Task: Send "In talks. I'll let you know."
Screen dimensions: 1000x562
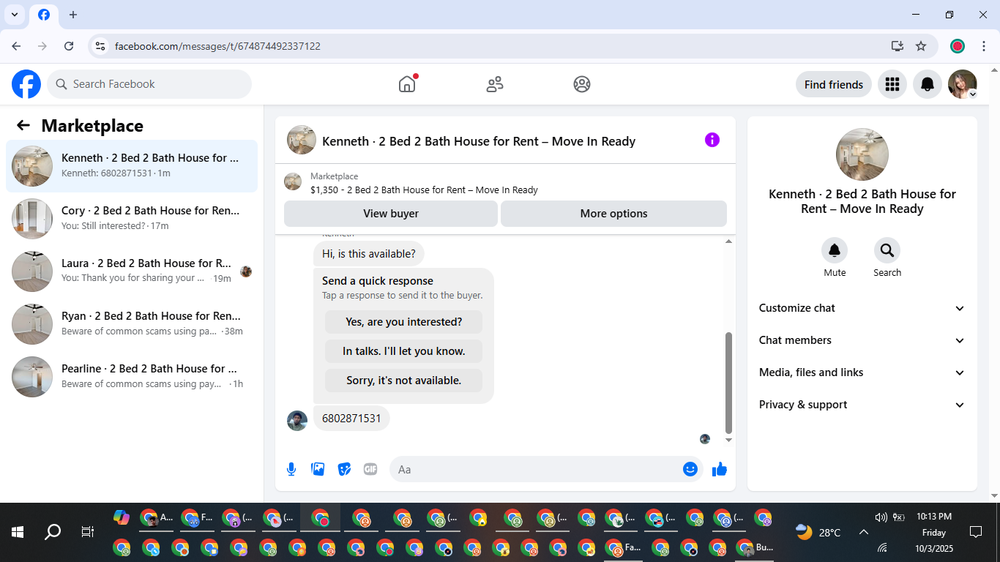Action: click(x=404, y=351)
